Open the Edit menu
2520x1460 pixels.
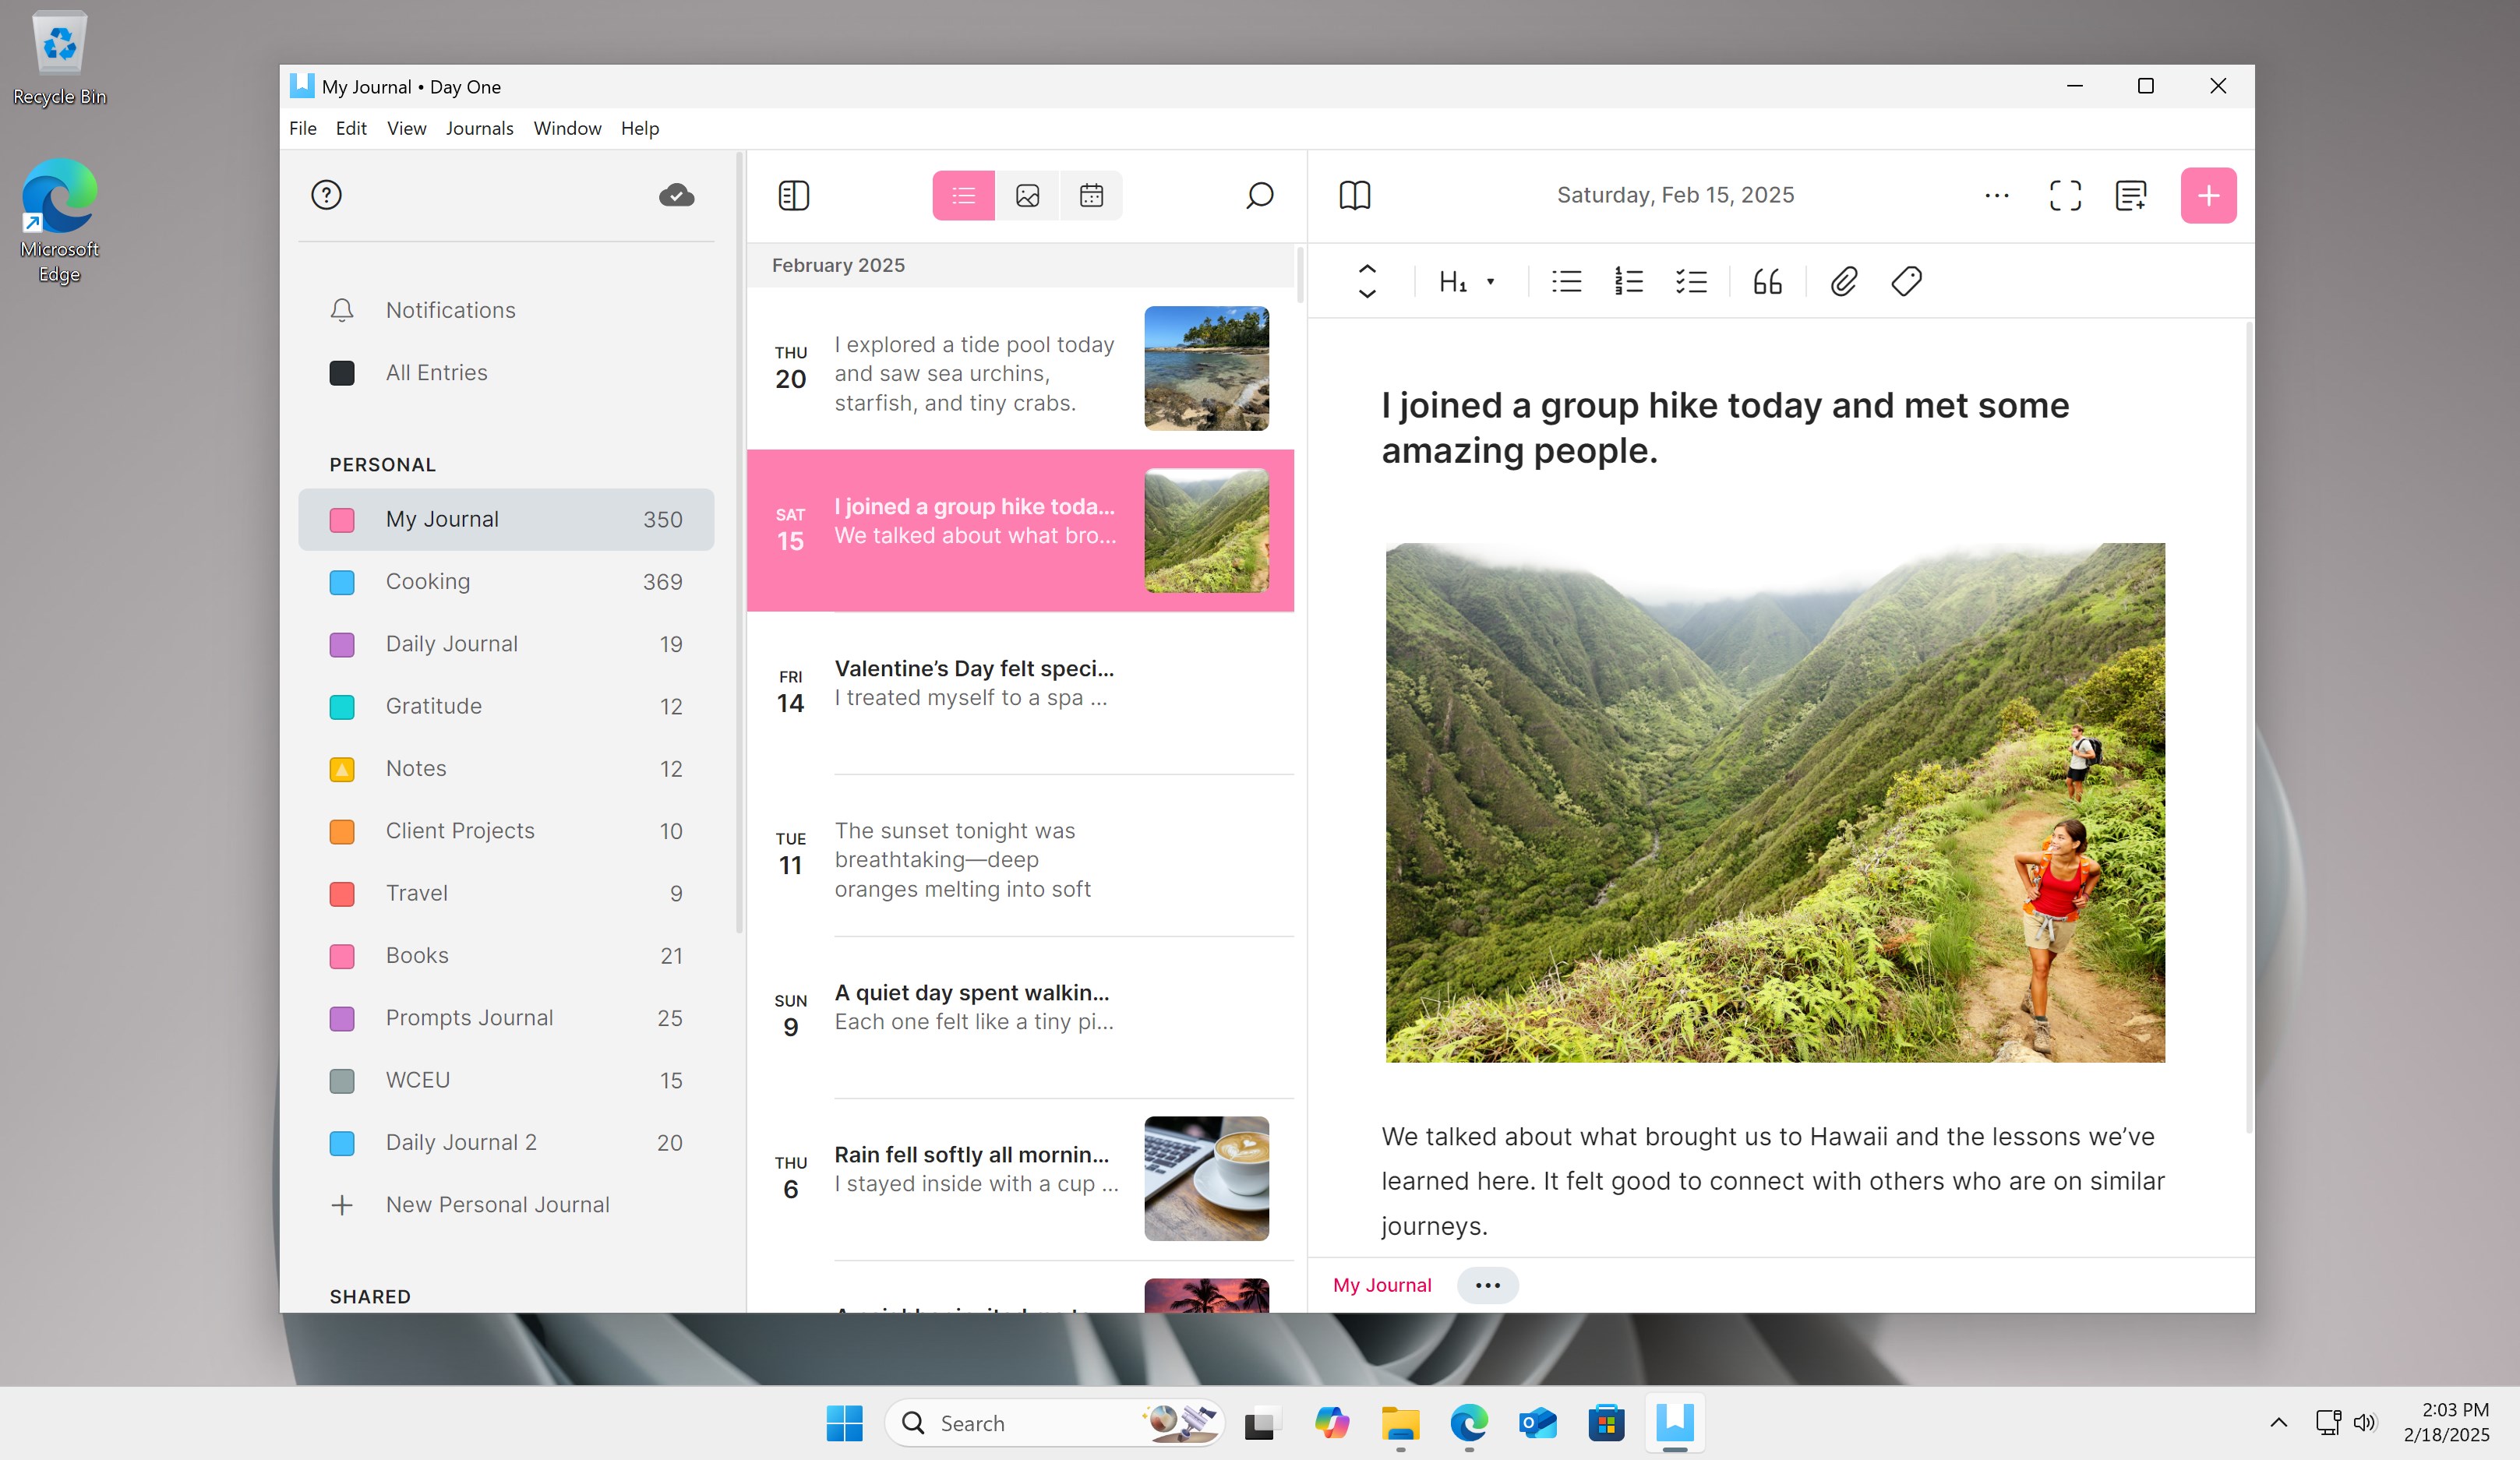[350, 128]
